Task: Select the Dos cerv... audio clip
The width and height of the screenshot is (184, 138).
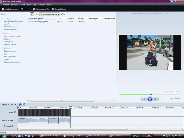Action: (x=23, y=120)
